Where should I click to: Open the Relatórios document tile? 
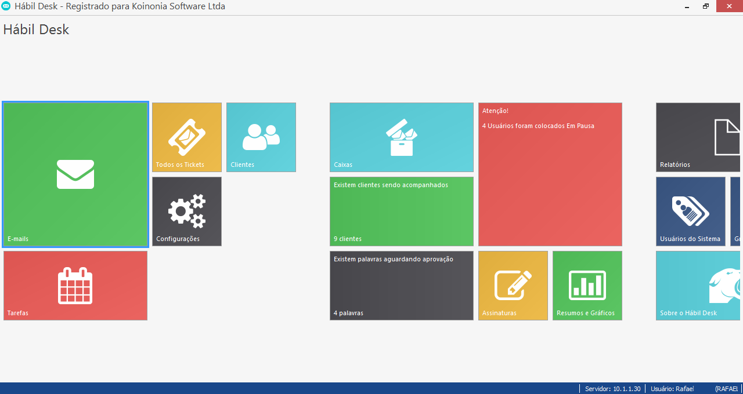click(x=699, y=137)
